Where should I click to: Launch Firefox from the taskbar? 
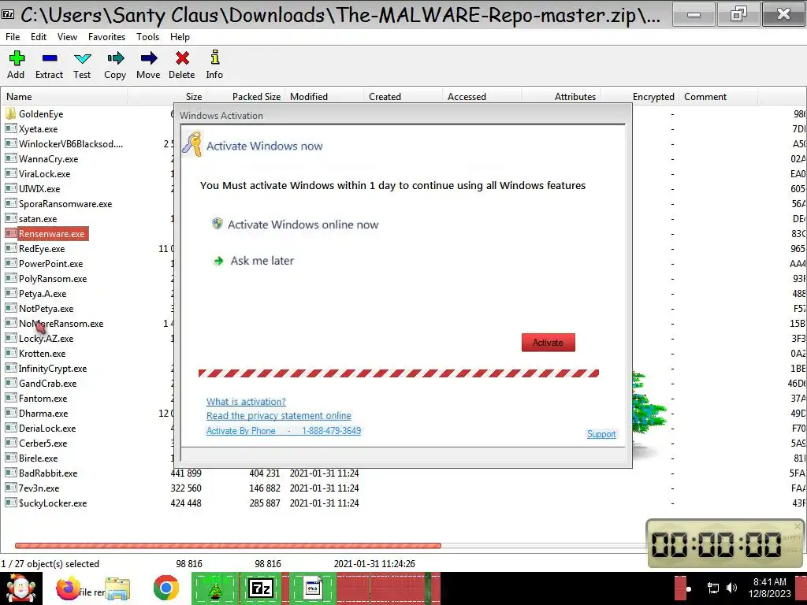68,588
